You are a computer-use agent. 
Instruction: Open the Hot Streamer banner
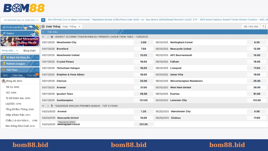coord(20,41)
